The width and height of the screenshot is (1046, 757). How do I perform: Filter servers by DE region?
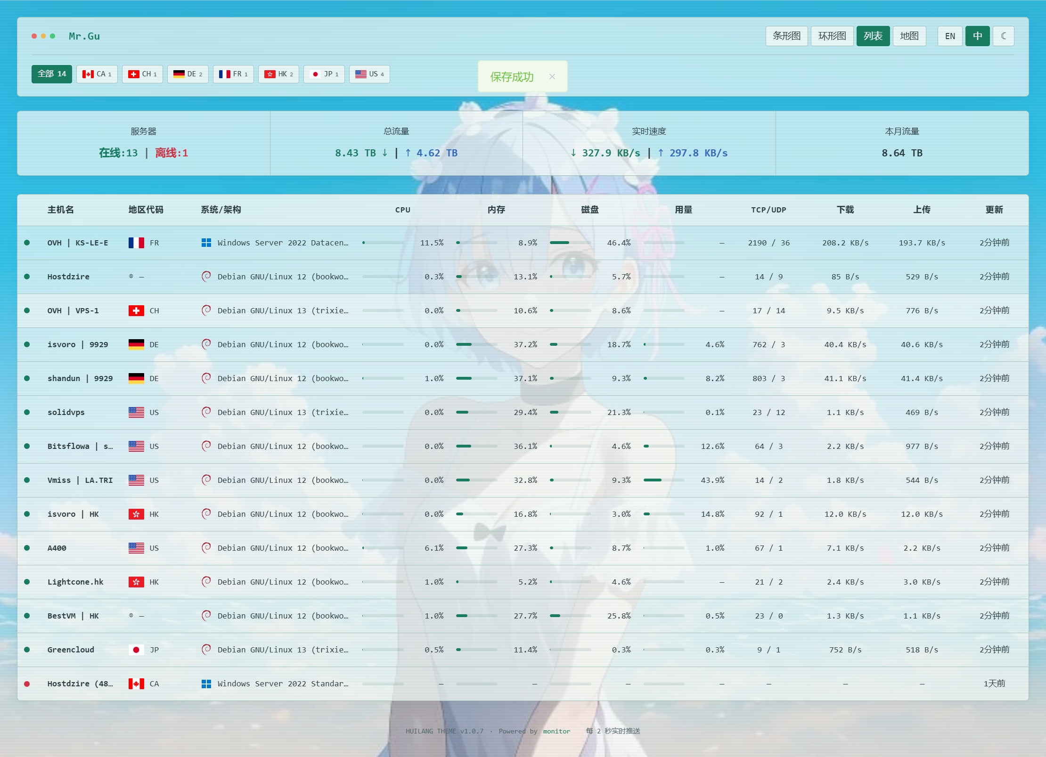(188, 74)
